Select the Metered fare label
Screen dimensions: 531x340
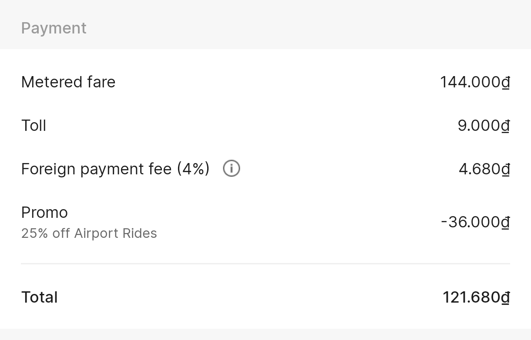(68, 82)
